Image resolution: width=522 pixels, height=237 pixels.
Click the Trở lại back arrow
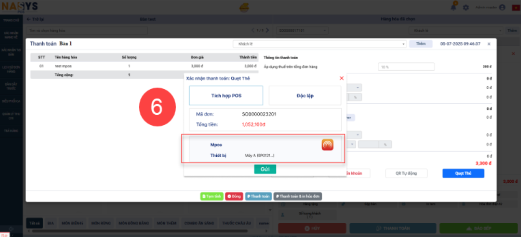(x=29, y=19)
